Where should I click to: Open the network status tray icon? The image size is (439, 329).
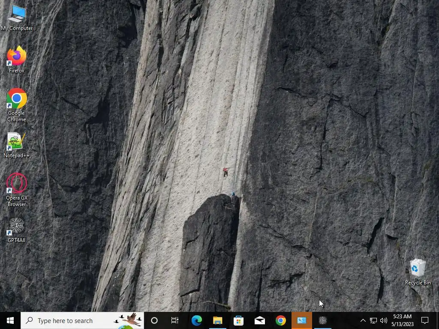tap(373, 320)
